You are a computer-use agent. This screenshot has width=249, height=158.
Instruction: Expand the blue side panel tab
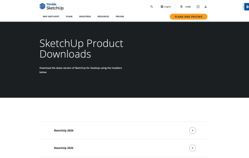pos(246,7)
